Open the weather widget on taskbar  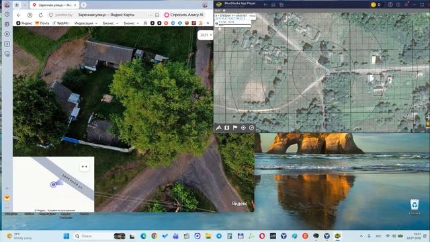click(19, 236)
